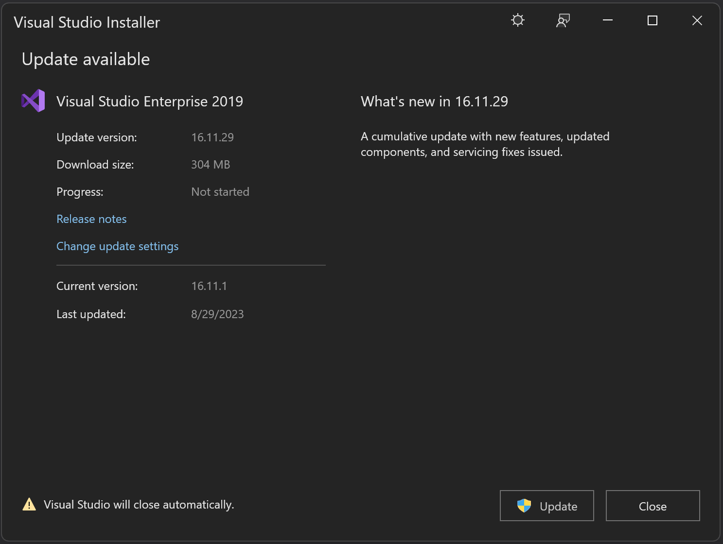Select the Visual Studio Enterprise 2019 product title
The width and height of the screenshot is (723, 544).
[x=149, y=102]
